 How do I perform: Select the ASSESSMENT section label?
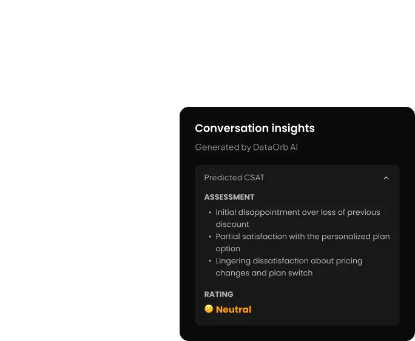click(x=229, y=197)
